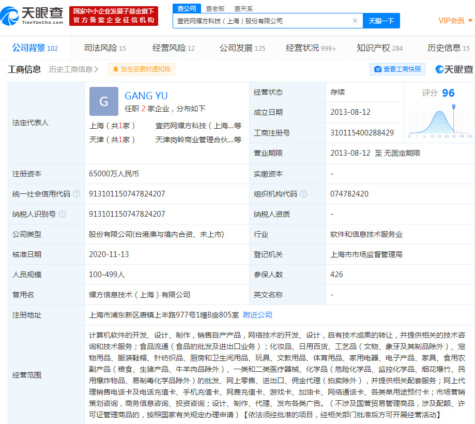475x424 pixels.
Task: Click the 曾用名 value 耀方信息技术（上海）有限公司
Action: click(x=140, y=295)
